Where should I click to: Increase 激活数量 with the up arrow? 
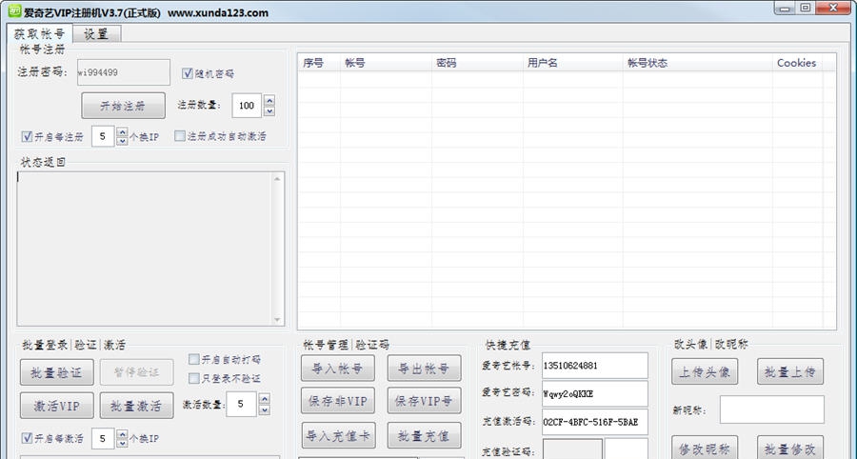coord(264,399)
